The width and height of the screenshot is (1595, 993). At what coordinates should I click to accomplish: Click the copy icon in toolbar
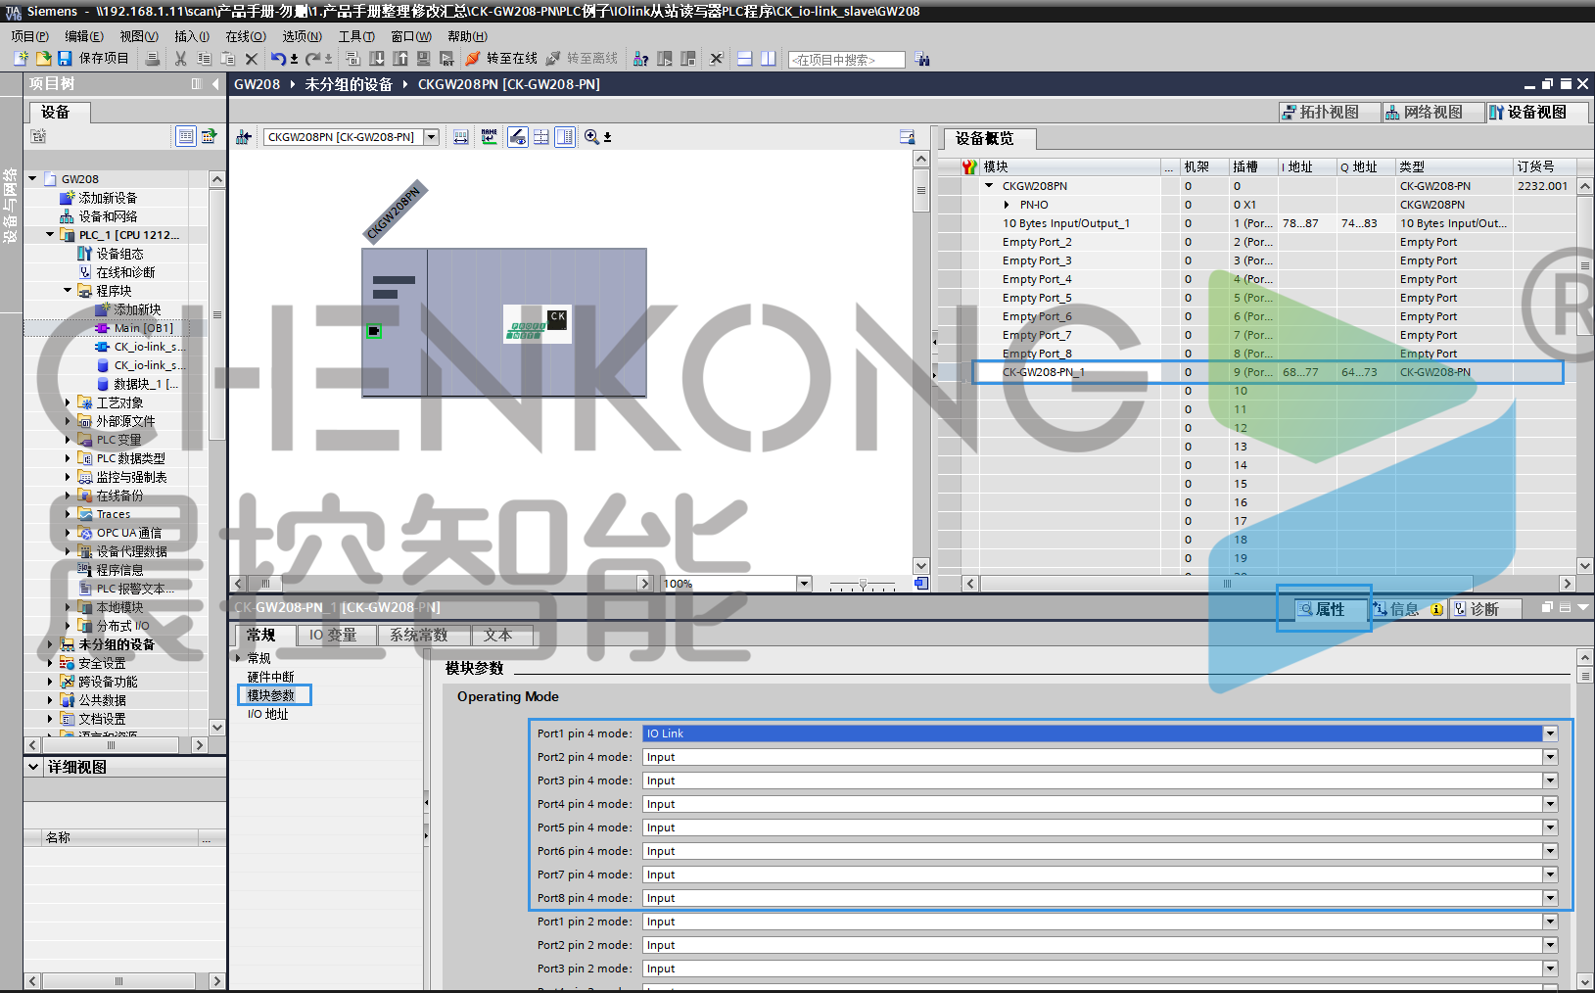[x=204, y=59]
